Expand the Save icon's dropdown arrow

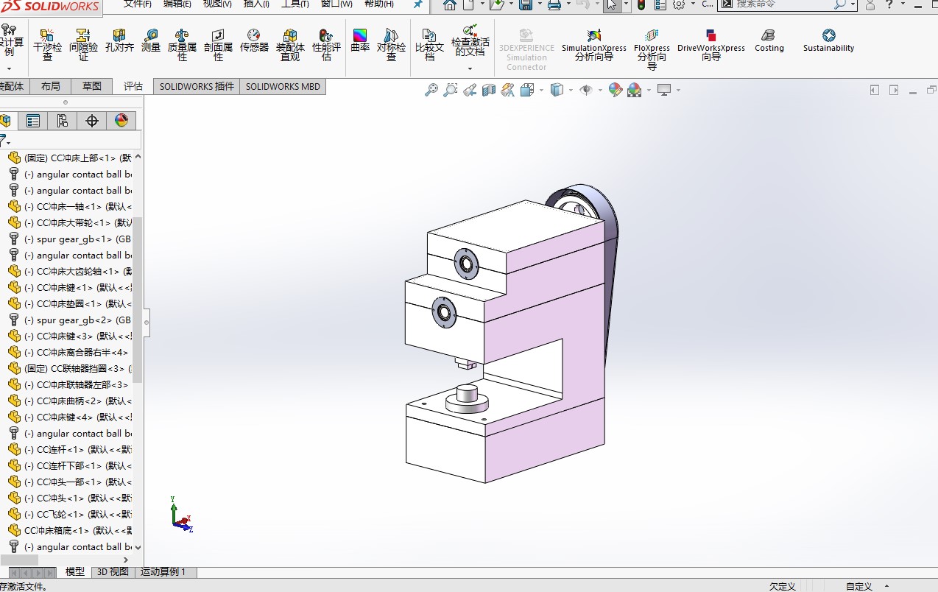540,5
